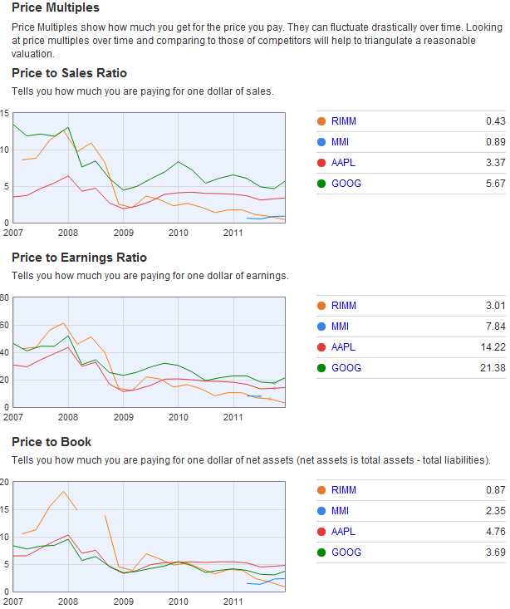Screen dimensions: 510x609
Task: Click the red AAPL dot in Price to Book legend
Action: [321, 532]
